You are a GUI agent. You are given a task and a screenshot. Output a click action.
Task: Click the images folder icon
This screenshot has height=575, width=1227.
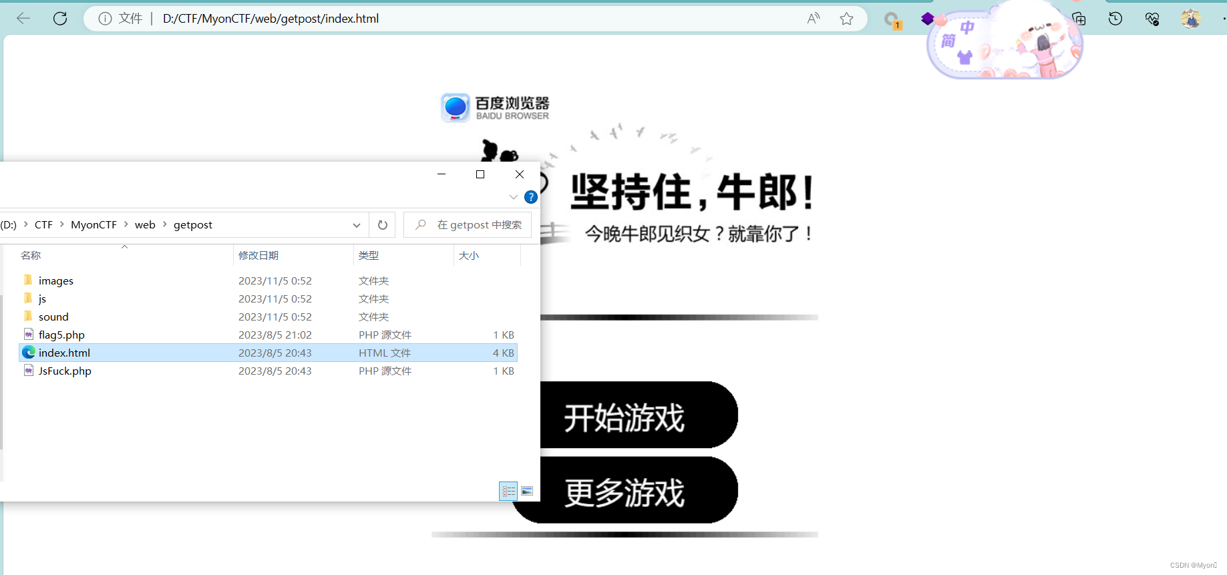(x=28, y=280)
